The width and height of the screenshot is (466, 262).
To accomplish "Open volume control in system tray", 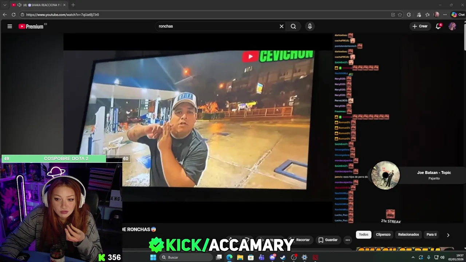I will (x=442, y=257).
